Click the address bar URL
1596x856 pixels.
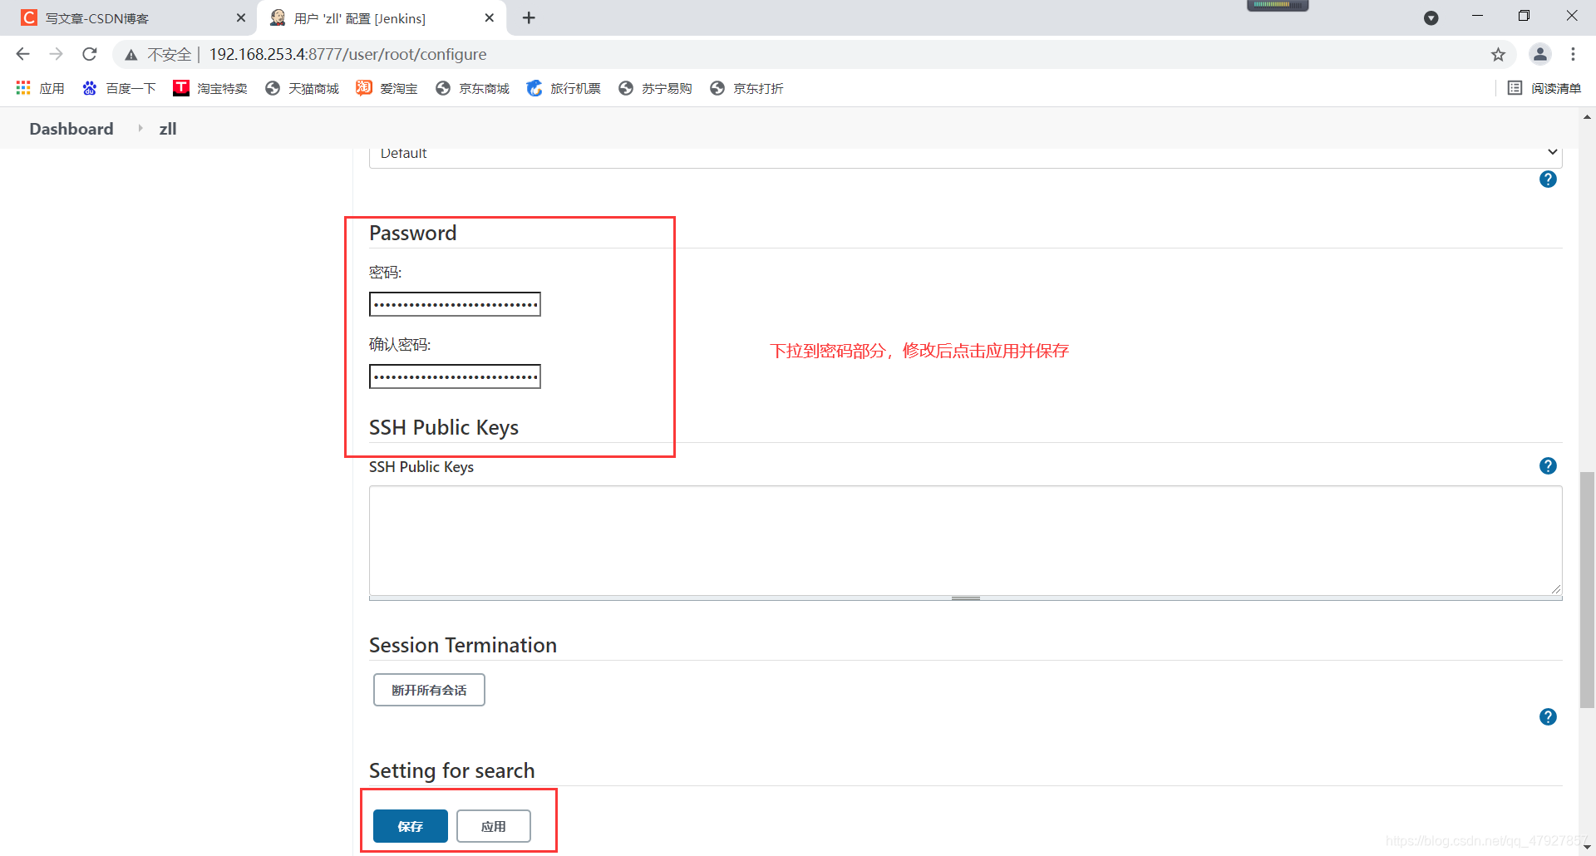coord(348,55)
